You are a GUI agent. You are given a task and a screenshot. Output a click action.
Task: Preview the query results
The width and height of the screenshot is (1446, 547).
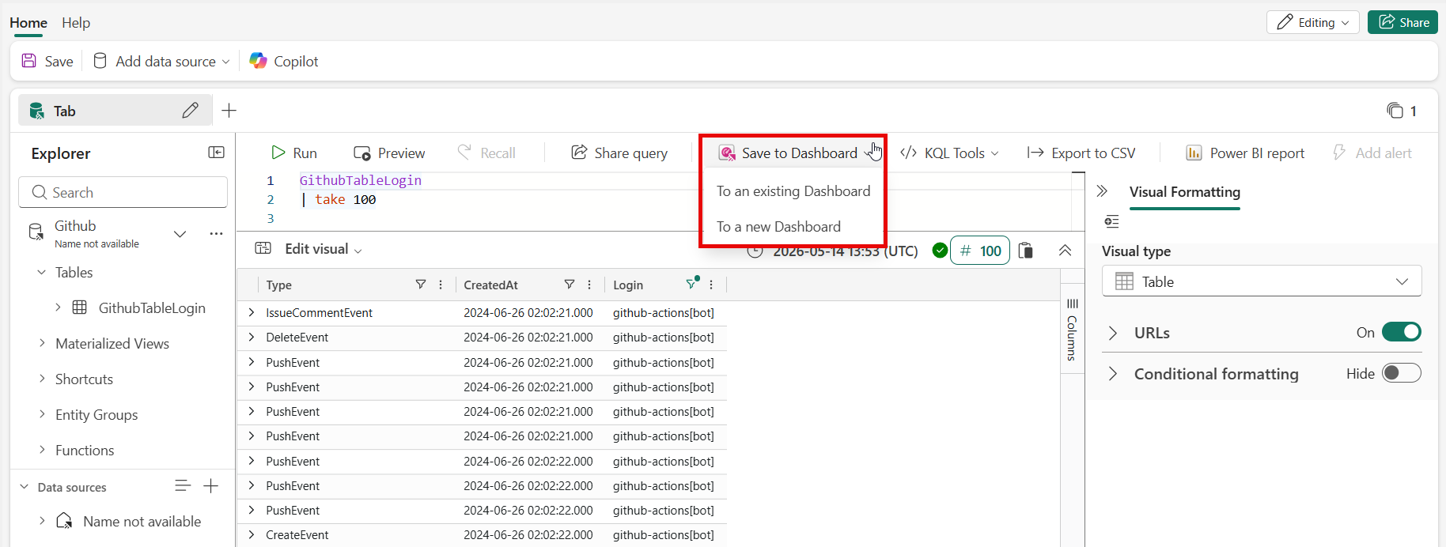389,153
